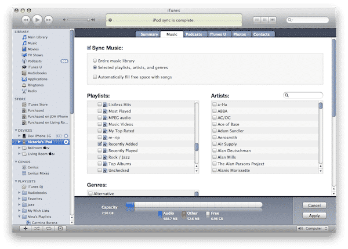The height and width of the screenshot is (249, 348).
Task: Open the Photos tab
Action: point(239,34)
